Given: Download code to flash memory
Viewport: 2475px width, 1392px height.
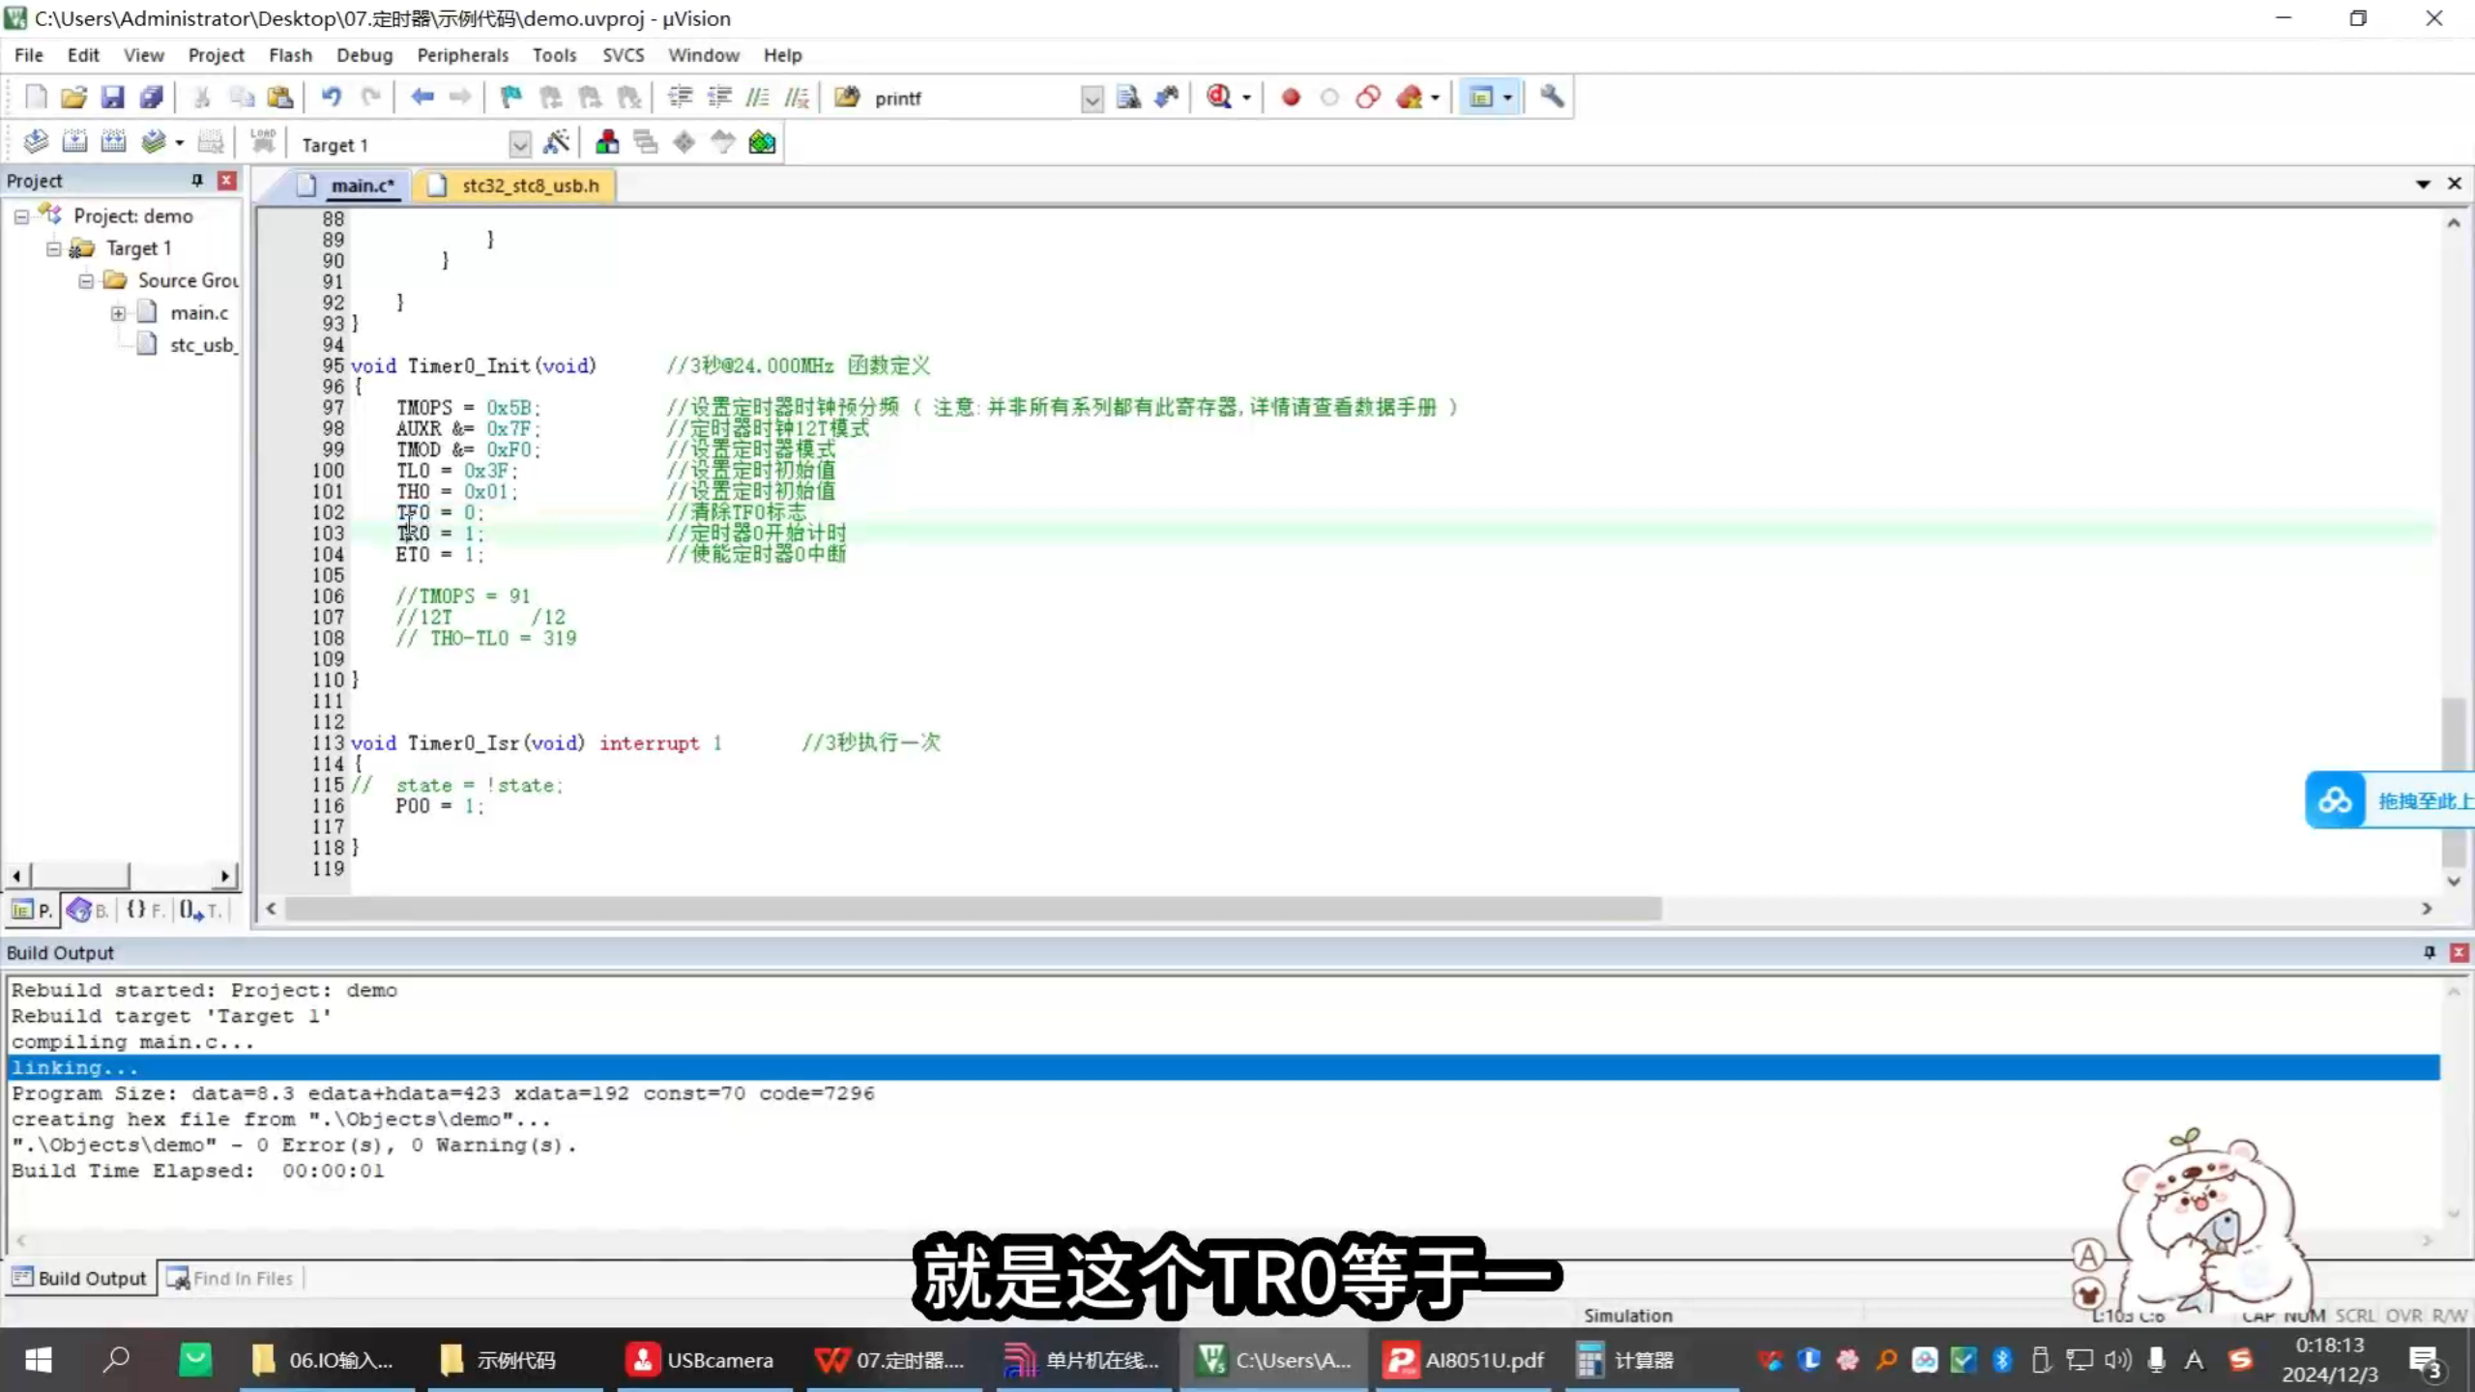Looking at the screenshot, I should click(x=263, y=142).
